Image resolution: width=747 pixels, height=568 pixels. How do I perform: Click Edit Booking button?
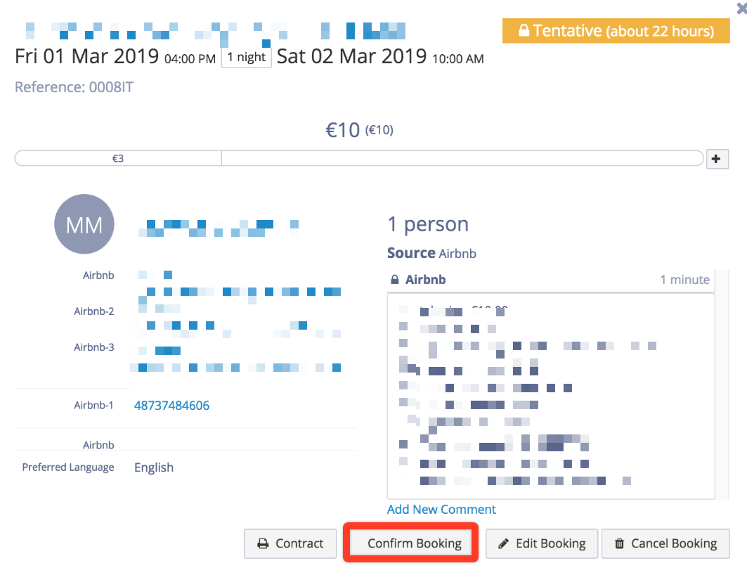point(542,543)
